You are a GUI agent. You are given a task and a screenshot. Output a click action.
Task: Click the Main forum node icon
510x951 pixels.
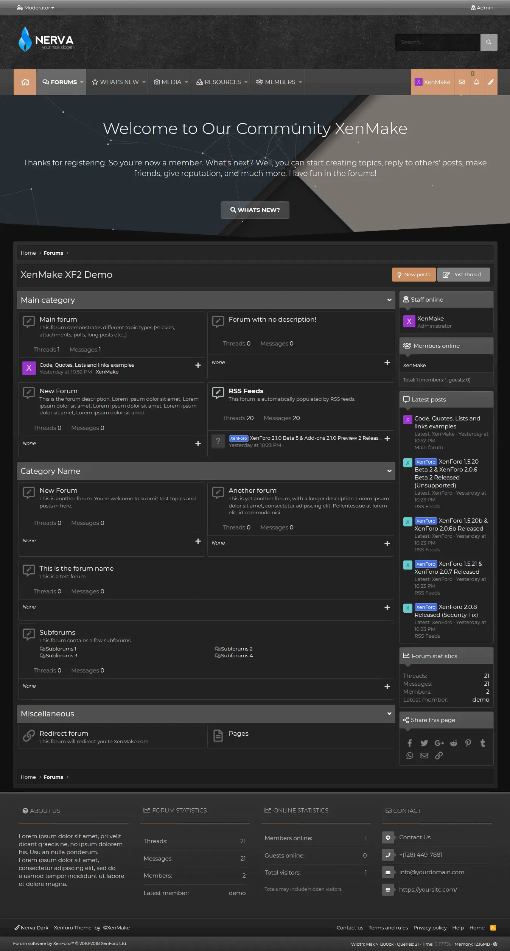29,322
